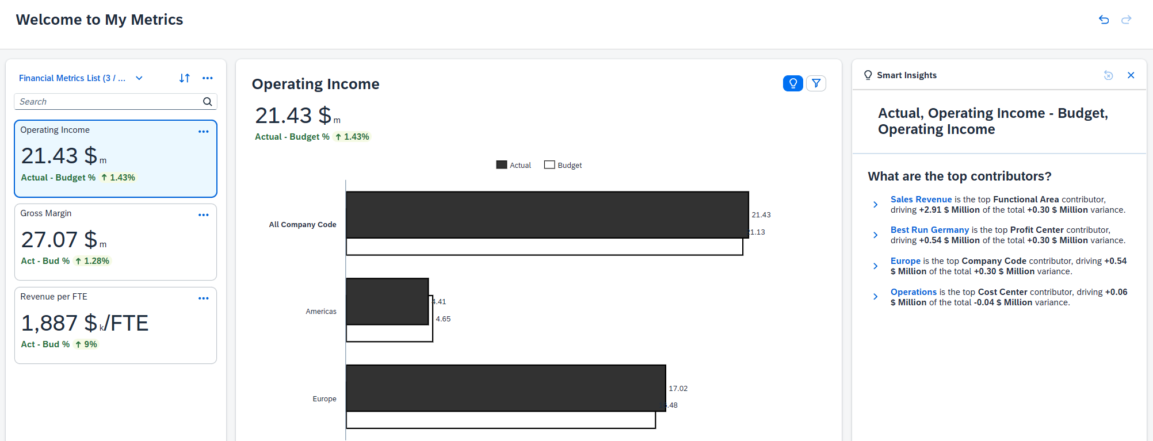Open the Financial Metrics List dropdown
The height and width of the screenshot is (441, 1153).
pyautogui.click(x=139, y=78)
